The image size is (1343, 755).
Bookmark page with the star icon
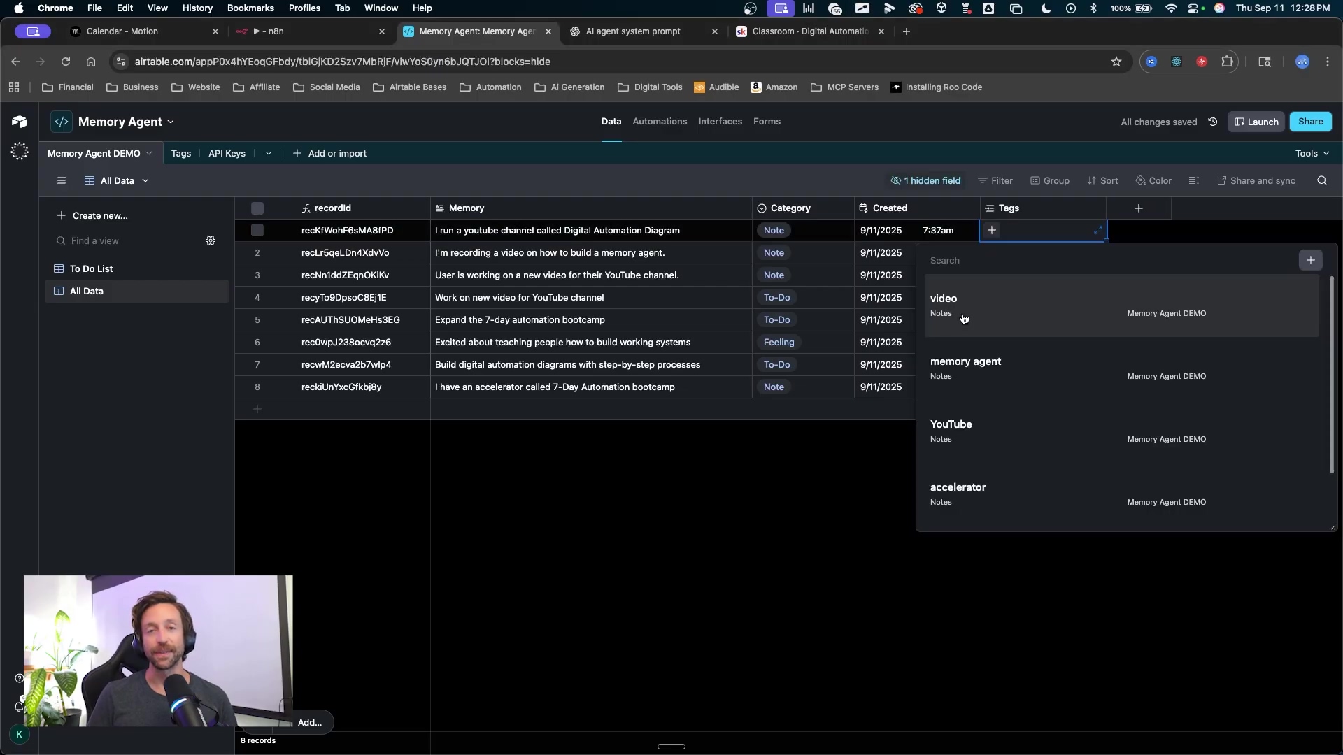[x=1116, y=62]
